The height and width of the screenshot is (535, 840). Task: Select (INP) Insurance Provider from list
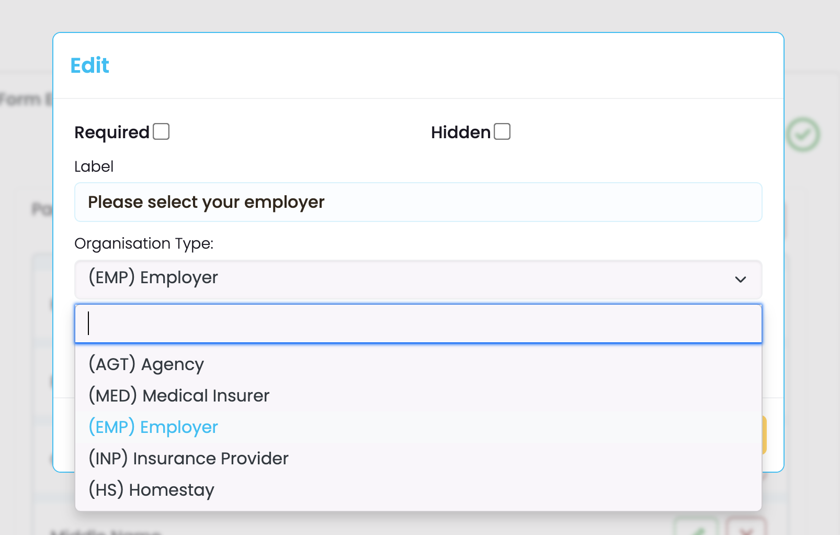(188, 458)
